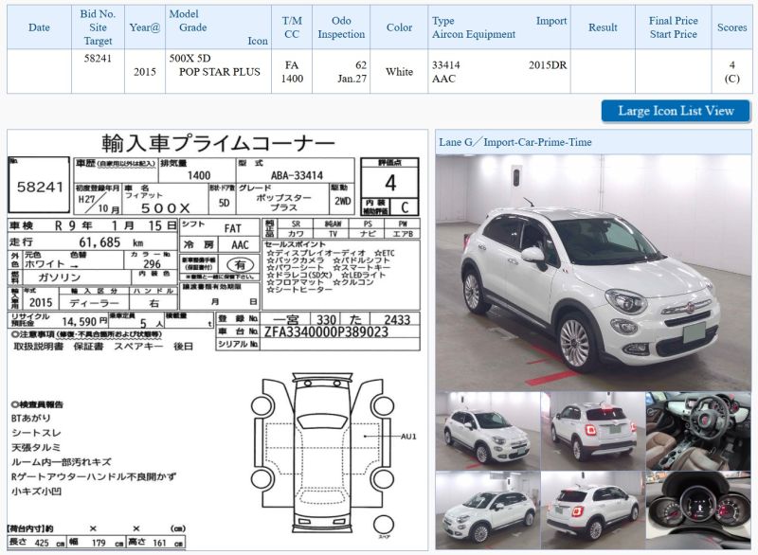This screenshot has height=555, width=758.
Task: Click the Large Icon List View button
Action: [x=676, y=111]
